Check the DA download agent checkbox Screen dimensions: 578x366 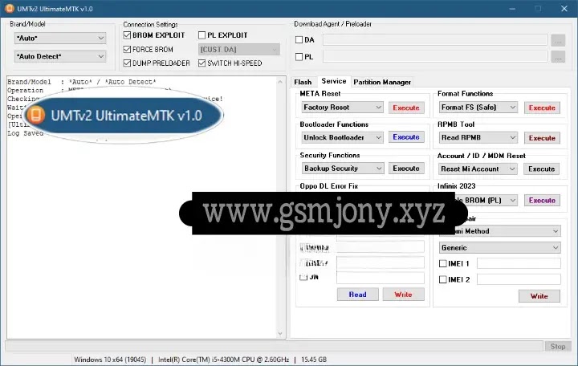(299, 40)
